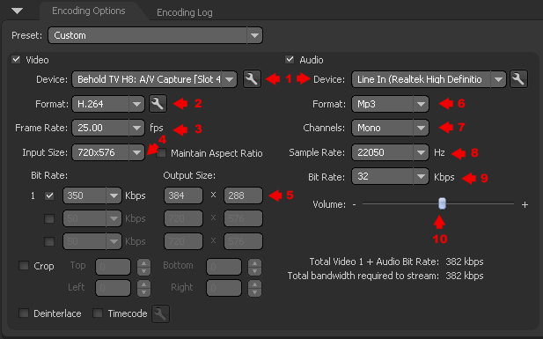543x339 pixels.
Task: Increase Crop Top with up stepper
Action: (143, 263)
